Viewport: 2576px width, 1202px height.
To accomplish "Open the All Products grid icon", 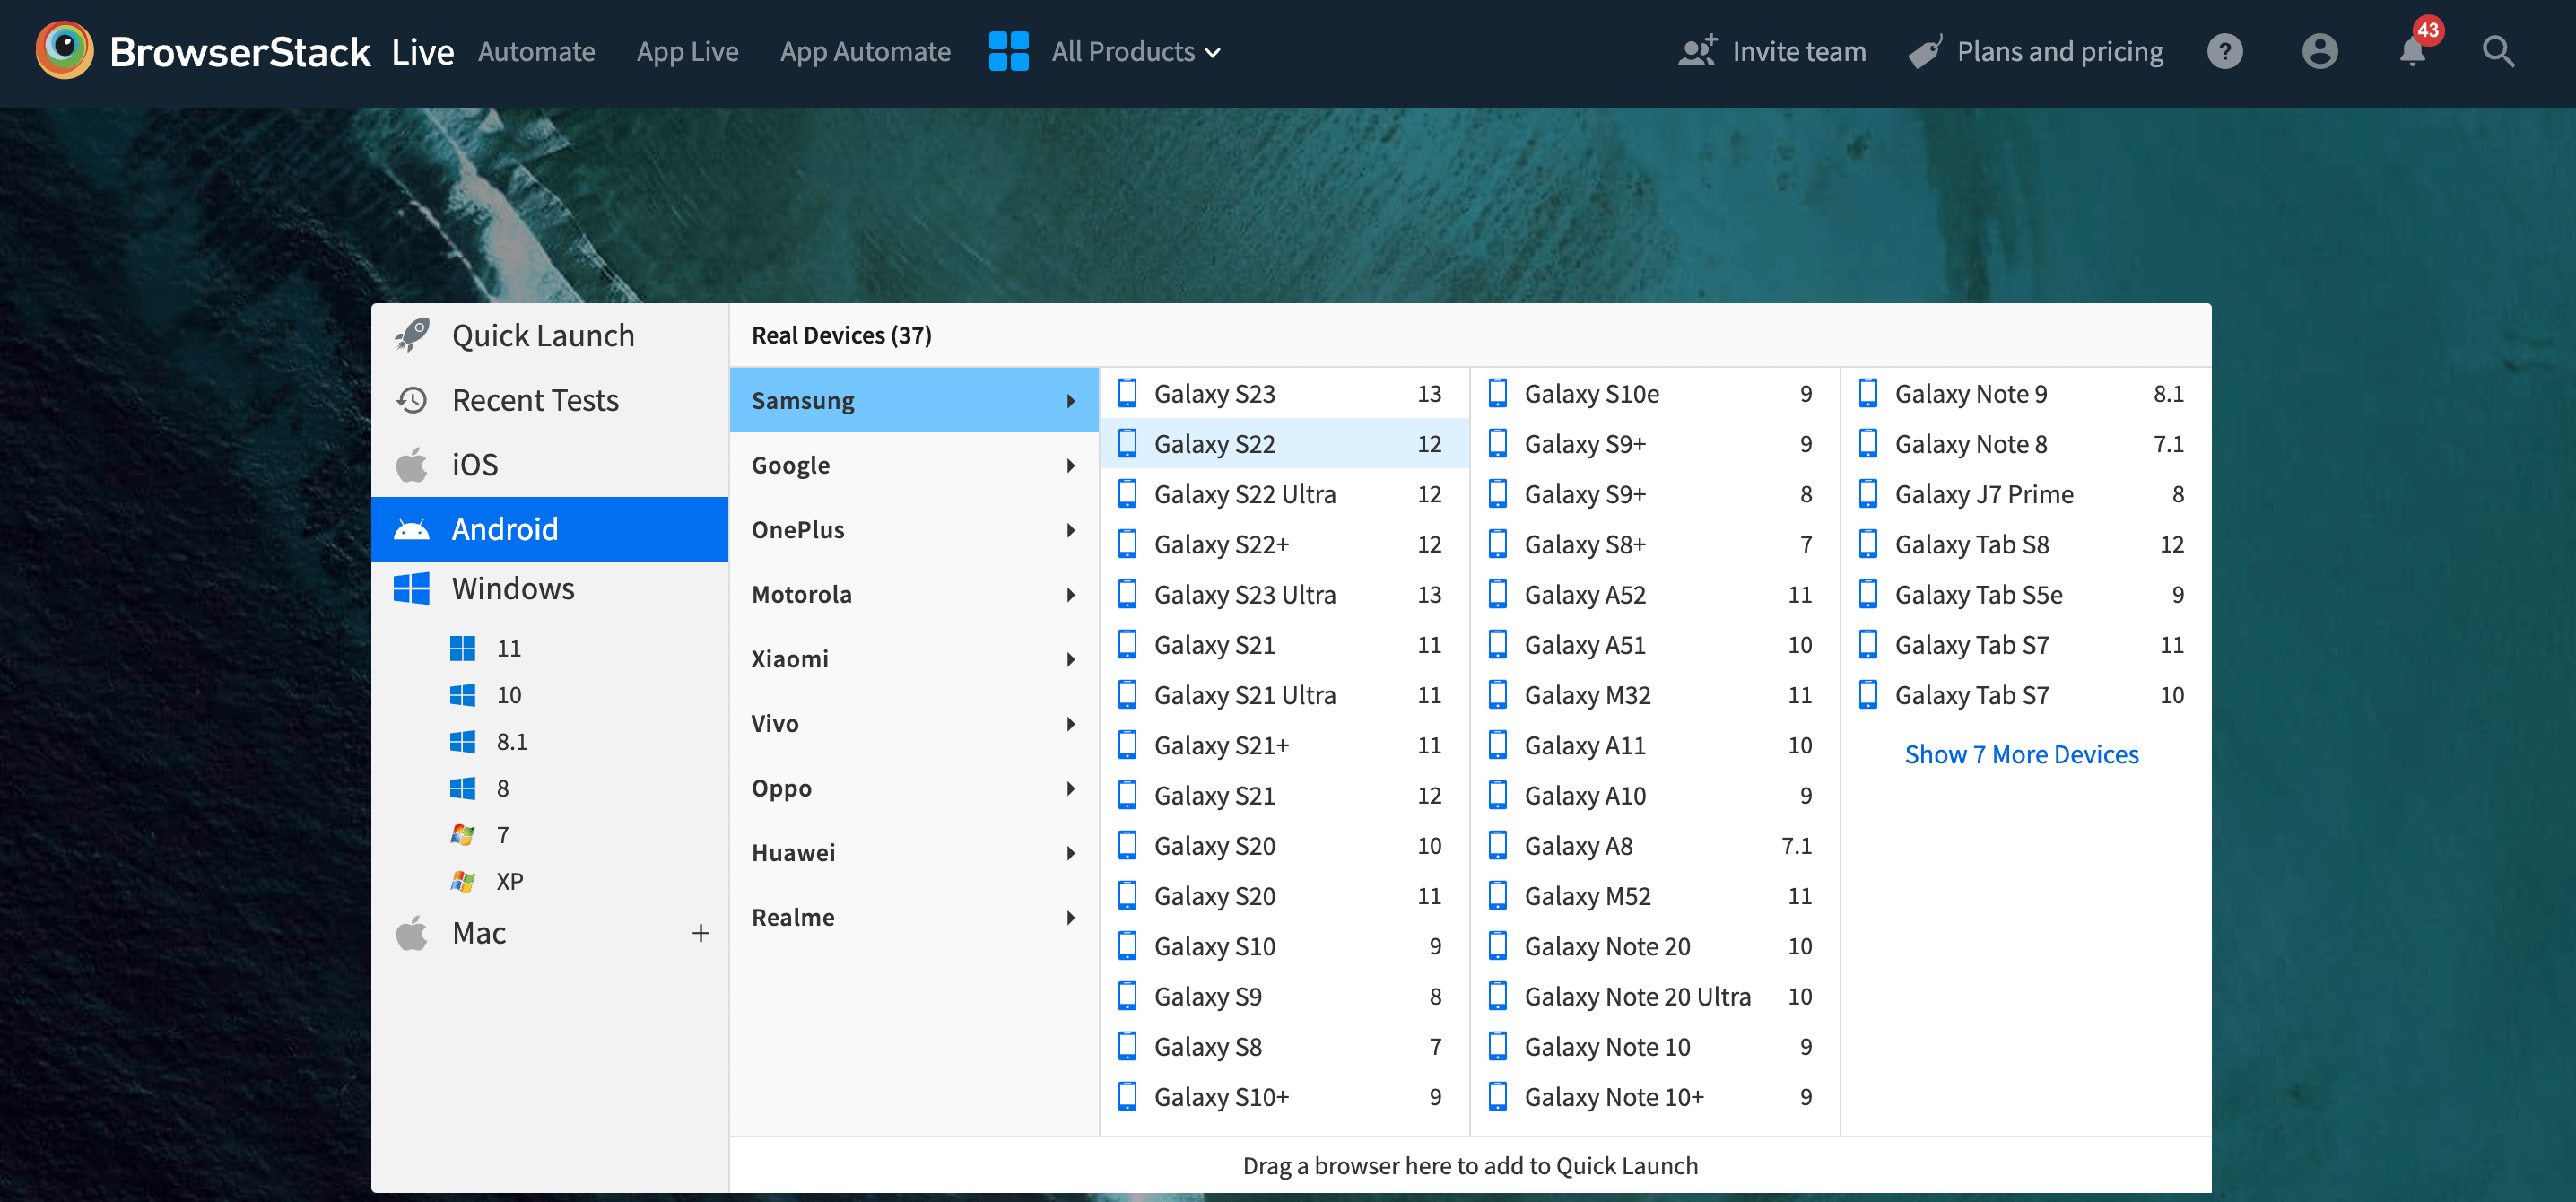I will tap(1008, 51).
